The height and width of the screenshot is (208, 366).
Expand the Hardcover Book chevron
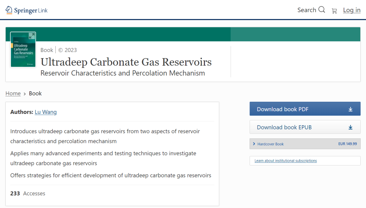coord(254,144)
